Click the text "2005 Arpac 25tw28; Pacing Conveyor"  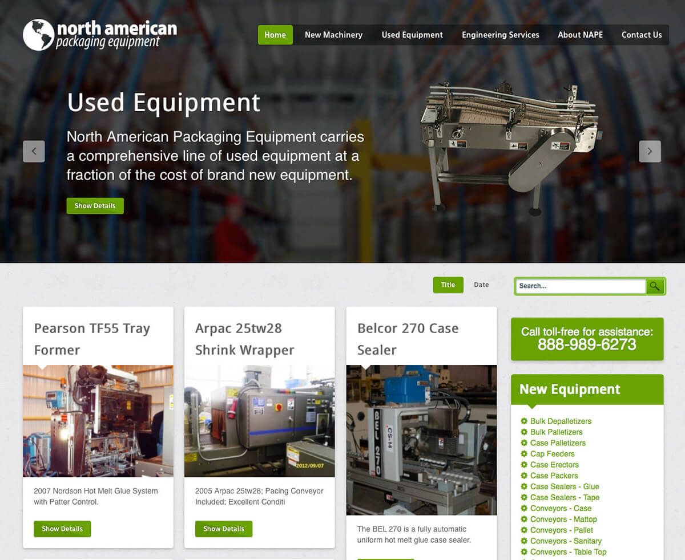pyautogui.click(x=259, y=490)
